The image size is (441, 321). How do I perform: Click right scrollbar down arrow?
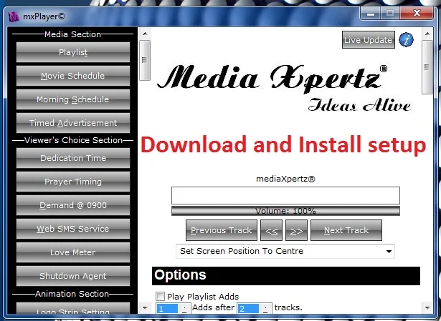tap(427, 307)
